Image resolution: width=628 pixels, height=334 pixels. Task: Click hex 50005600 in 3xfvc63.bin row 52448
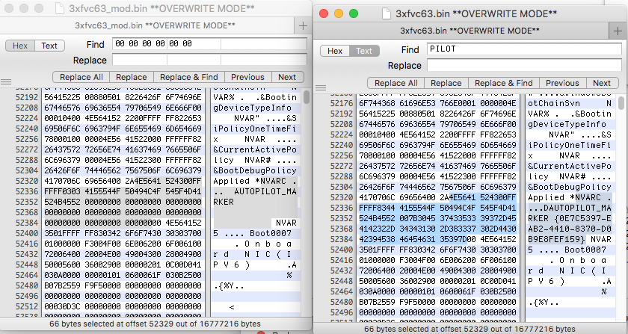pyautogui.click(x=378, y=281)
